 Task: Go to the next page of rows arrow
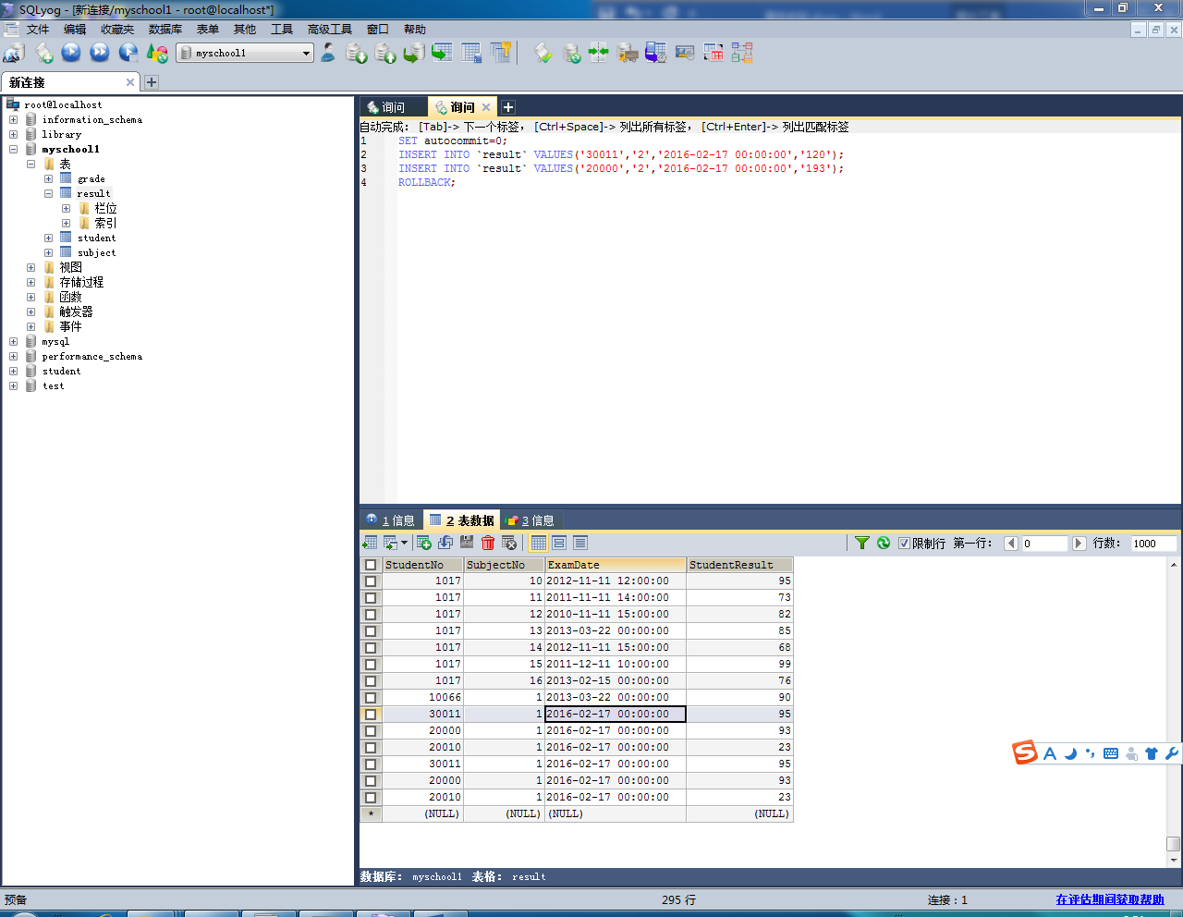(x=1079, y=544)
